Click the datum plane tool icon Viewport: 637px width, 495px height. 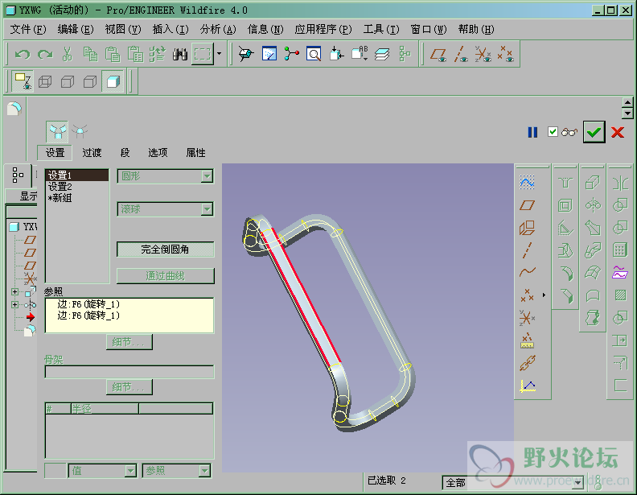tap(528, 205)
